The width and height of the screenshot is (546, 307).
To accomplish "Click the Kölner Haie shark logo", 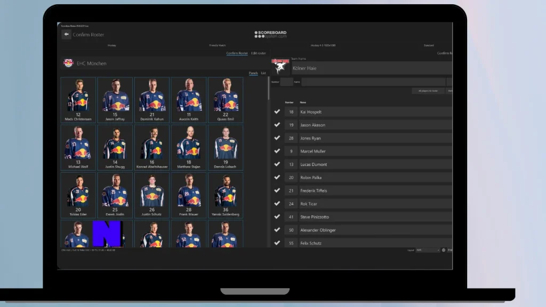I will point(280,66).
